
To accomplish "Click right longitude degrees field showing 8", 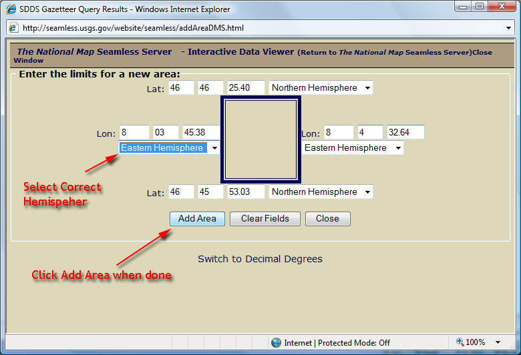I will (x=339, y=132).
